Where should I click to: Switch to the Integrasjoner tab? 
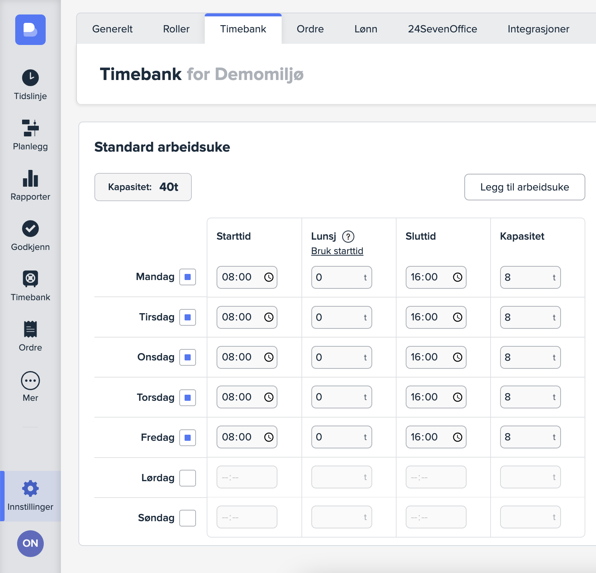pos(538,29)
